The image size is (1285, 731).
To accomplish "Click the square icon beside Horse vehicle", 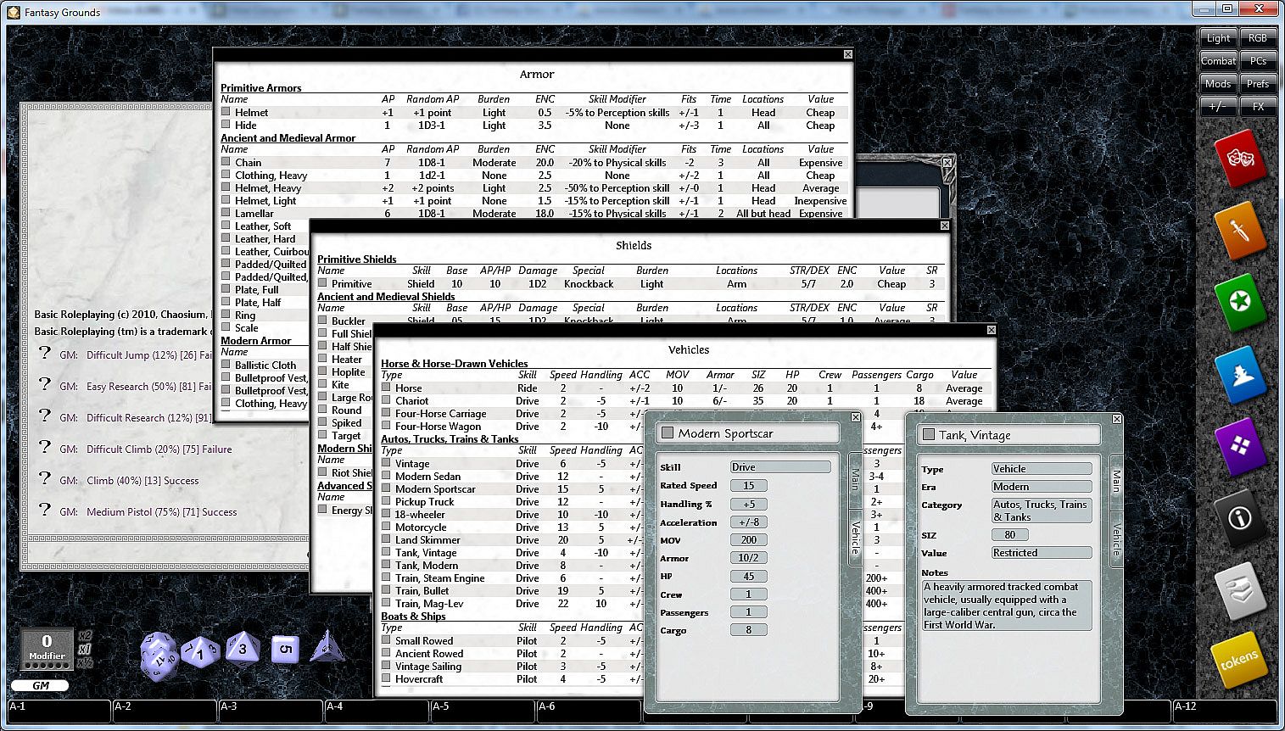I will coord(387,388).
